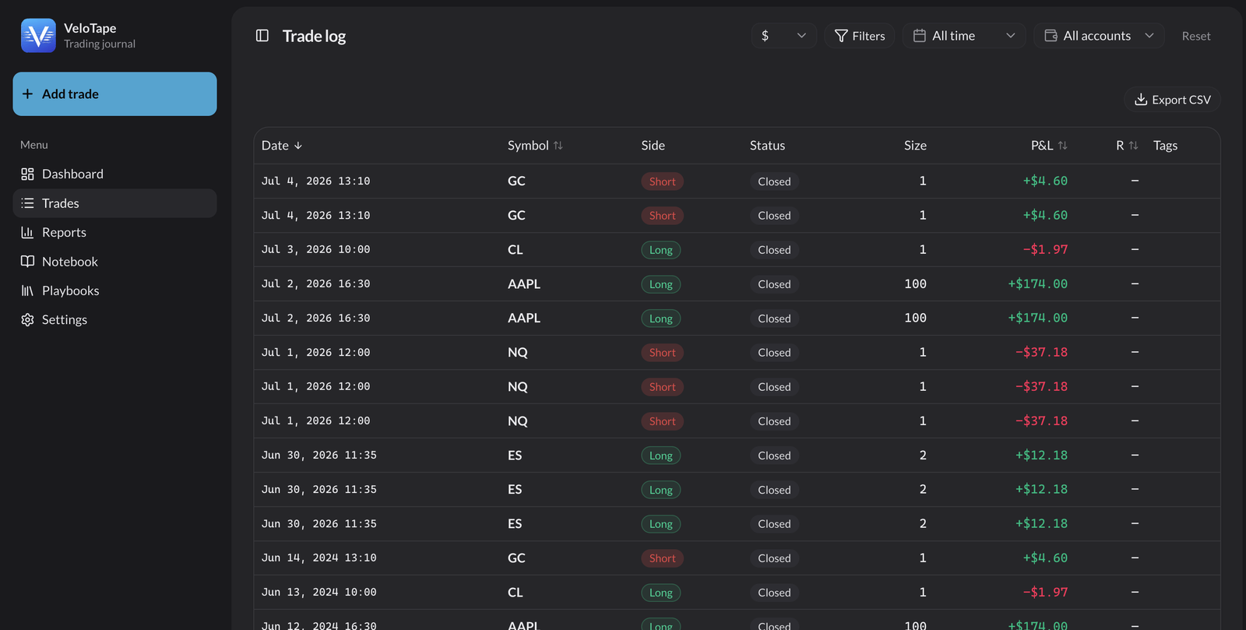1246x630 pixels.
Task: Click the -$1.97 P&L on Jul 3, 2026
Action: [1045, 250]
